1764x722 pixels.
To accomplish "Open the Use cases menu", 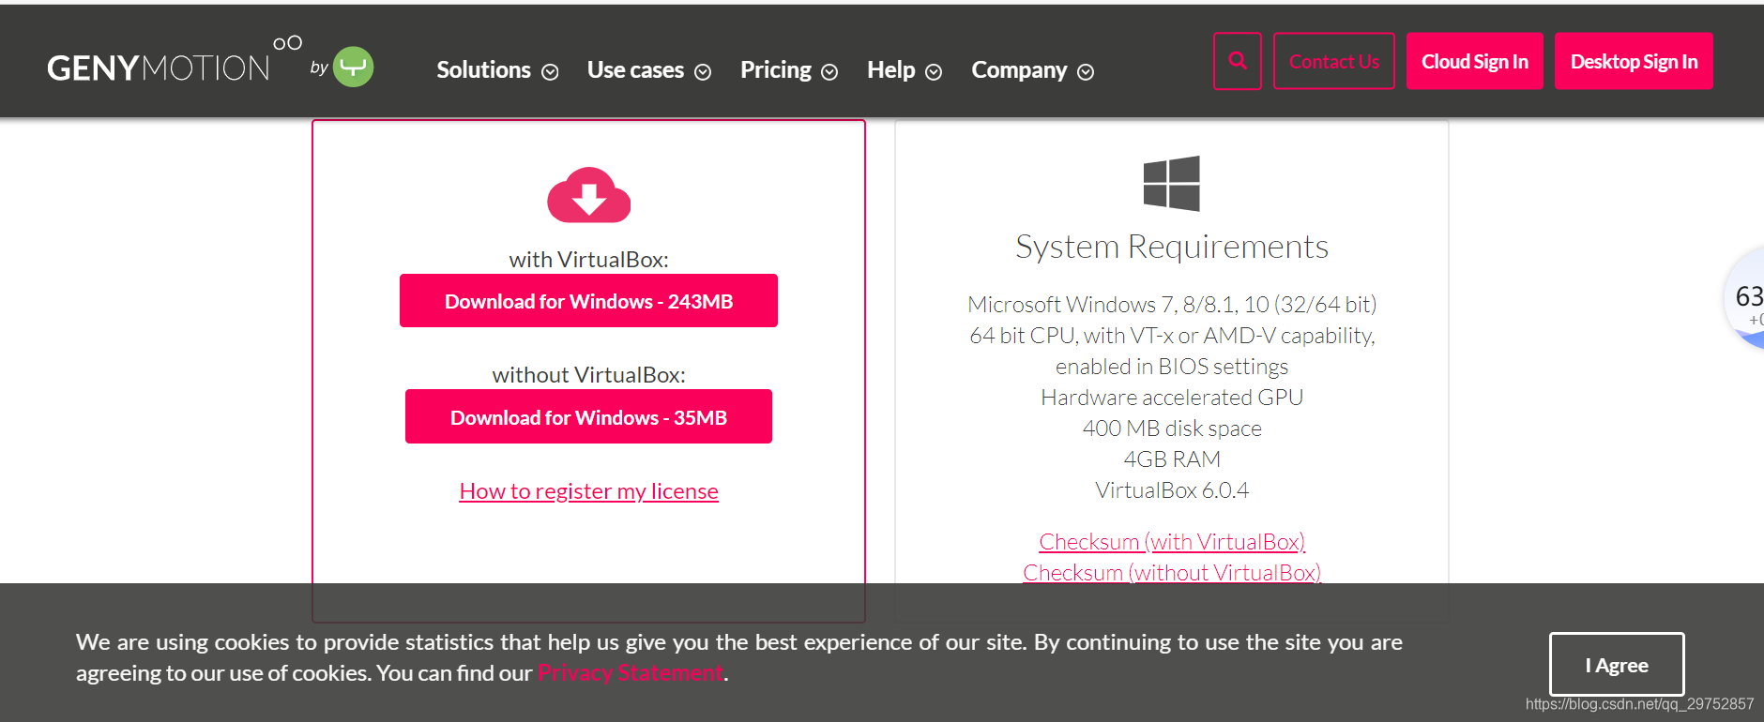I will point(636,70).
